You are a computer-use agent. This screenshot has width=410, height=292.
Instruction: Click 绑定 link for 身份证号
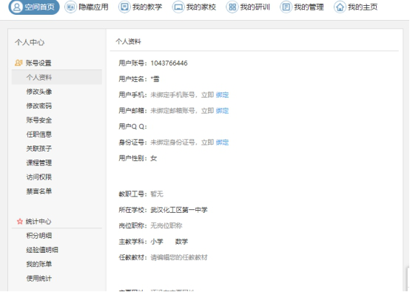point(222,143)
